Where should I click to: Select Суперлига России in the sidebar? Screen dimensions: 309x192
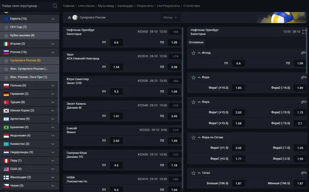pos(25,60)
